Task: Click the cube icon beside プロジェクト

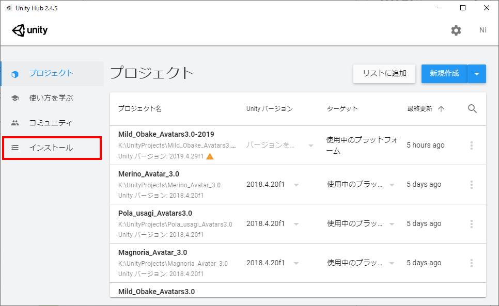Action: tap(15, 74)
